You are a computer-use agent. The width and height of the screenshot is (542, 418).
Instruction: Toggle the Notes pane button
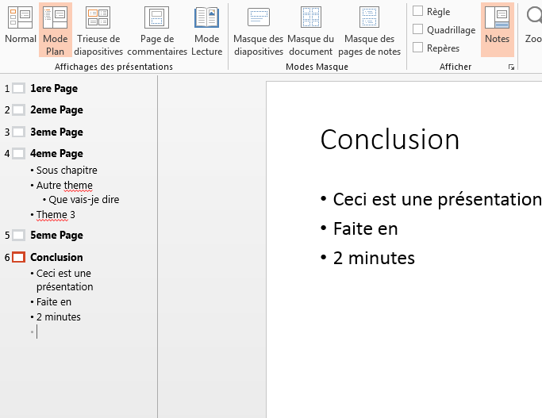click(x=497, y=29)
